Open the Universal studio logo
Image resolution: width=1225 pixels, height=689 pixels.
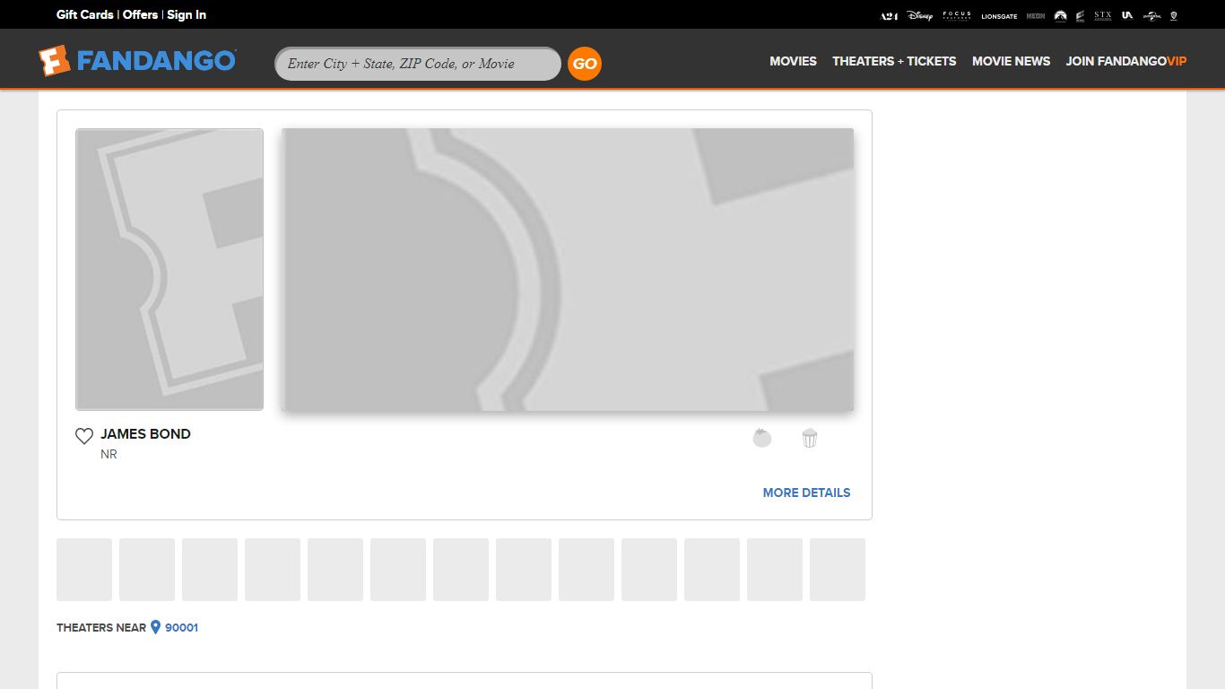[x=1151, y=15]
